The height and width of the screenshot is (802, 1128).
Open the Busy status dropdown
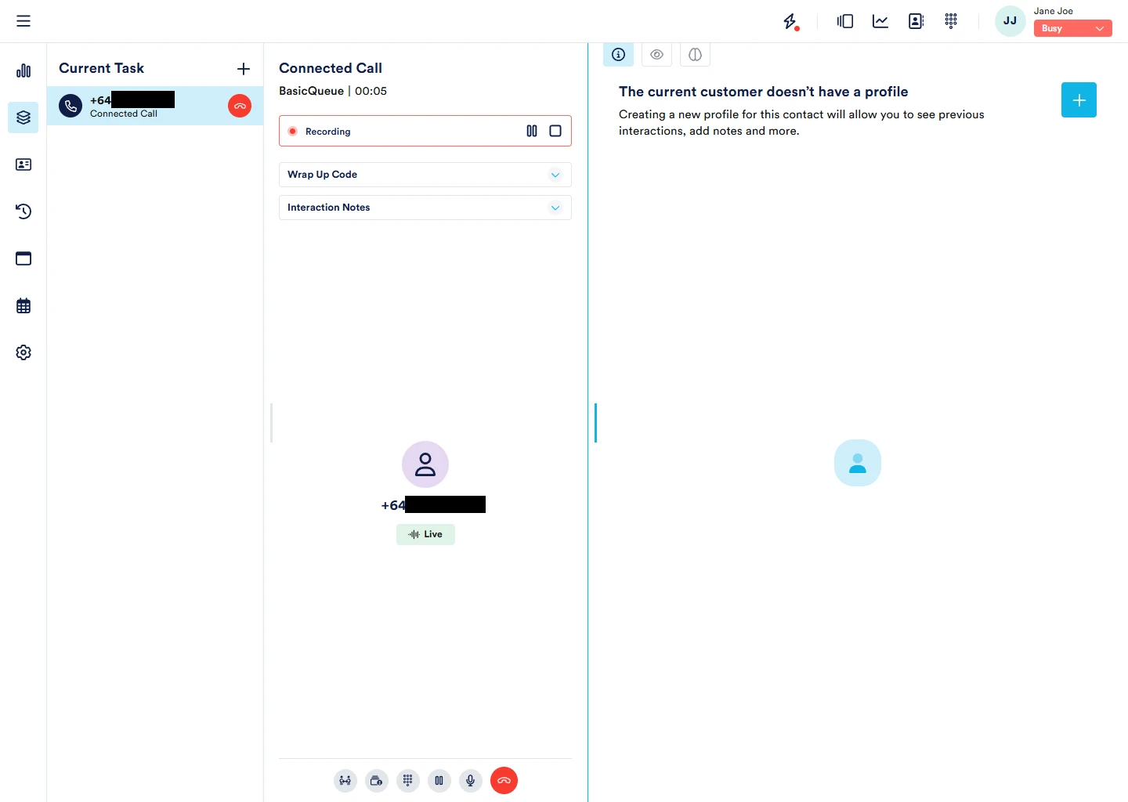point(1072,28)
